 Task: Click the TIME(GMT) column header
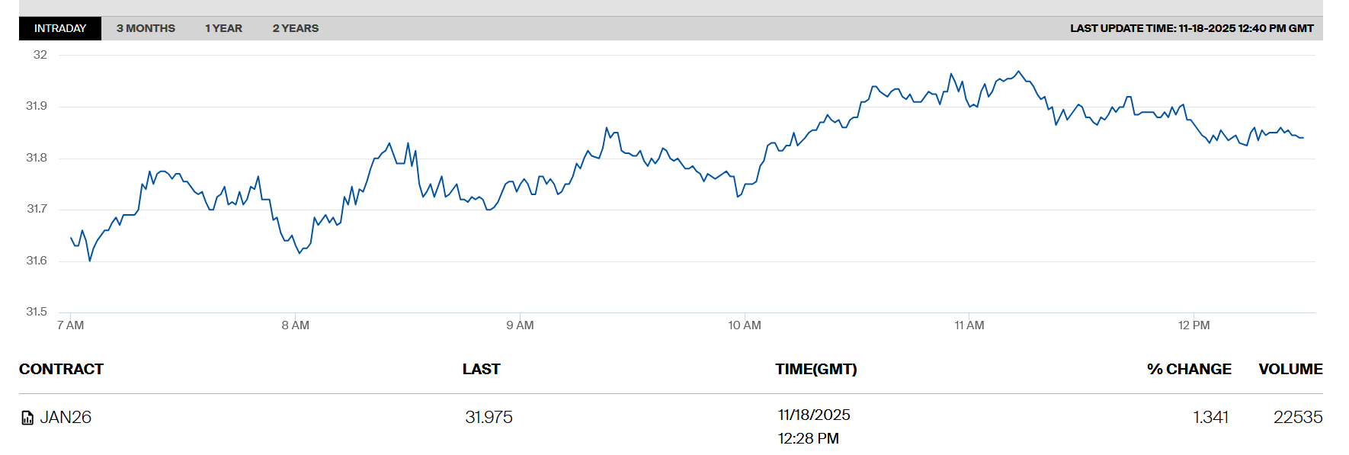point(815,369)
